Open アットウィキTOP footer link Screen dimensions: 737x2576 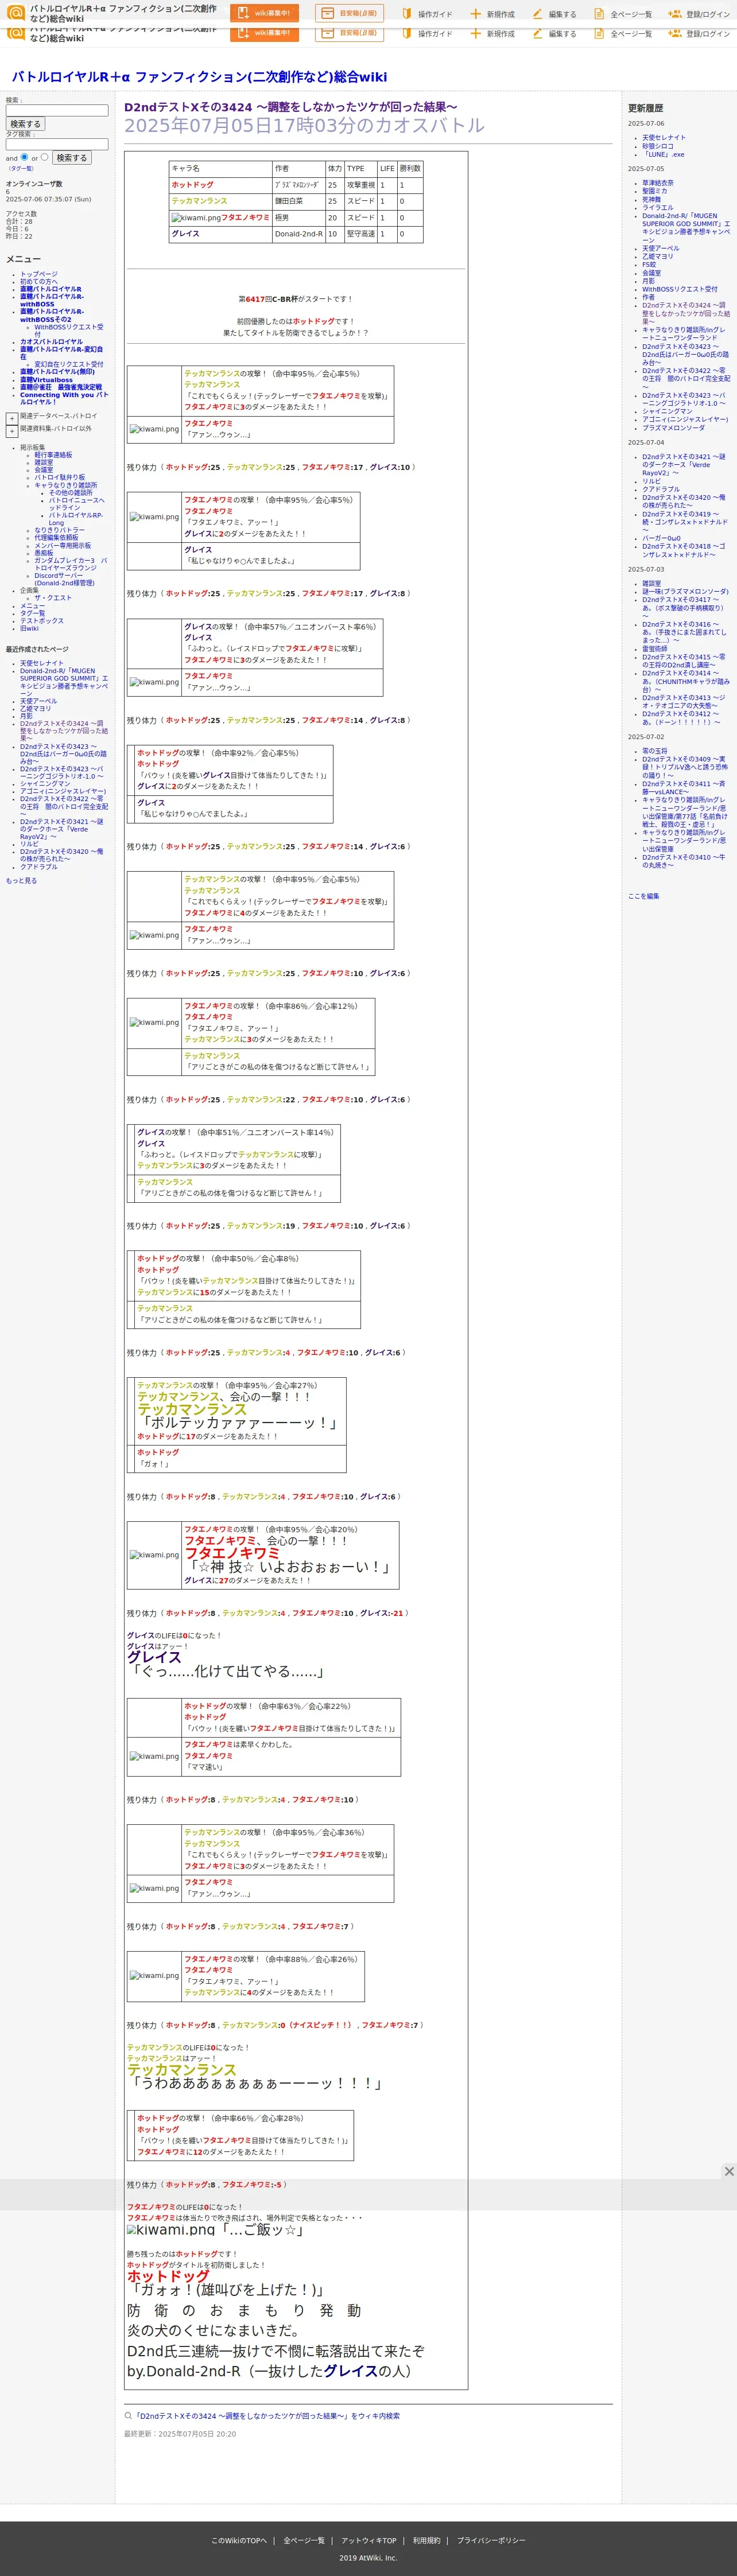369,2540
